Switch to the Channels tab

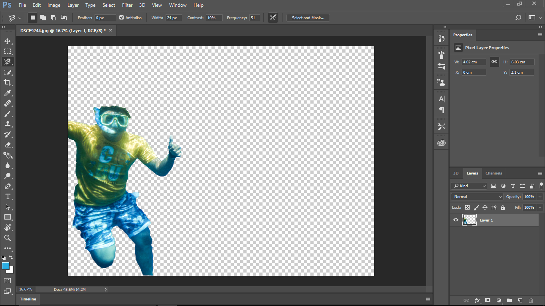[x=494, y=173]
